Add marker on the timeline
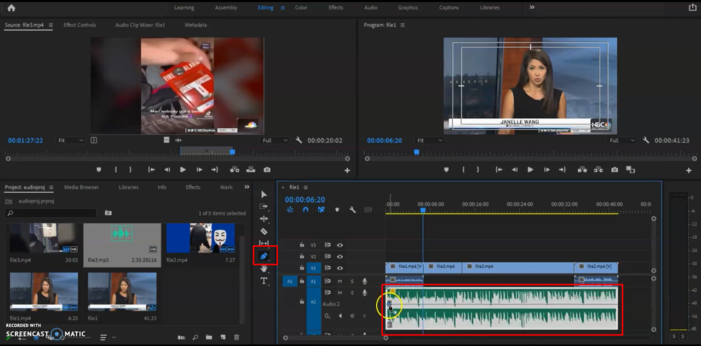The height and width of the screenshot is (346, 701). 337,210
